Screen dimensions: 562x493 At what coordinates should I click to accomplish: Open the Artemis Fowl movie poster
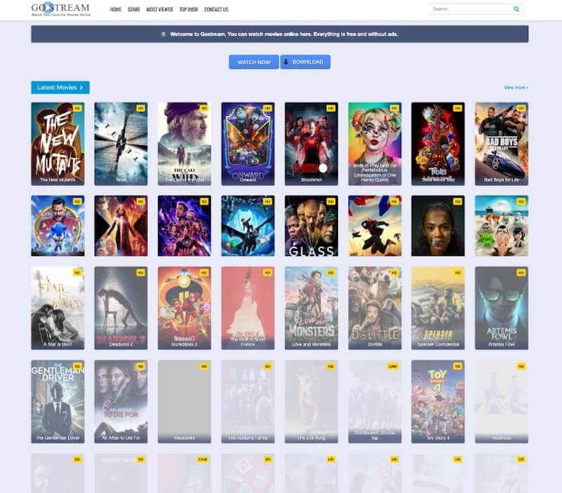pos(501,308)
